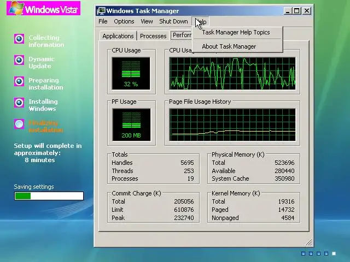The width and height of the screenshot is (350, 262).
Task: Click the 8 minutes estimate text
Action: pyautogui.click(x=40, y=160)
